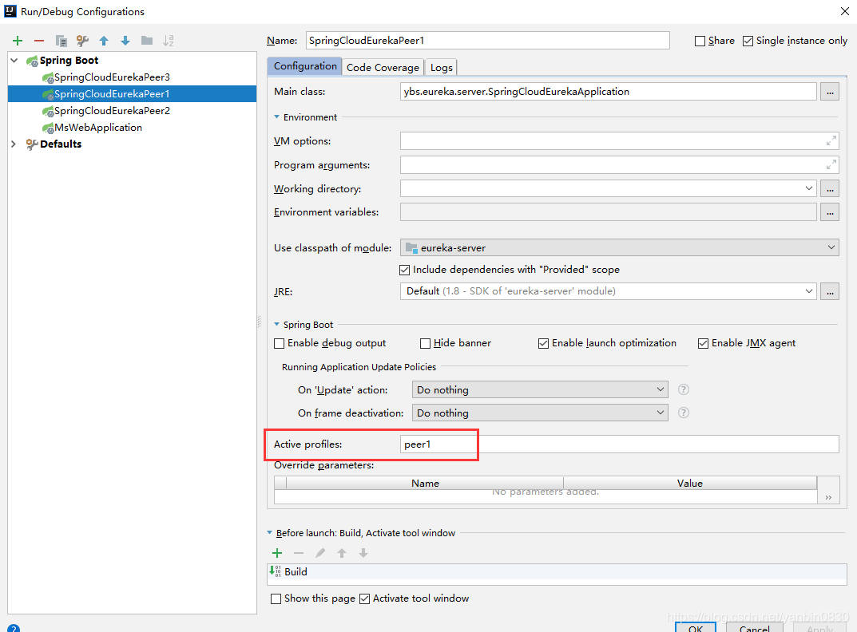857x632 pixels.
Task: Focus the configuration Name field
Action: point(487,41)
